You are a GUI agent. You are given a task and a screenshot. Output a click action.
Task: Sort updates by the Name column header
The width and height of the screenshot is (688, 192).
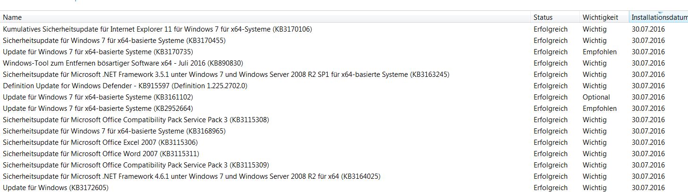point(12,17)
